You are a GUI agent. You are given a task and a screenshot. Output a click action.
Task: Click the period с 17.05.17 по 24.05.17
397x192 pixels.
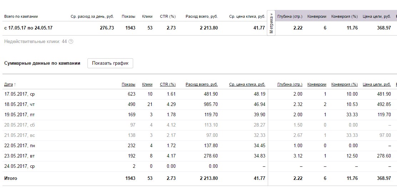tap(28, 28)
